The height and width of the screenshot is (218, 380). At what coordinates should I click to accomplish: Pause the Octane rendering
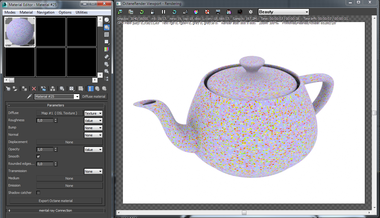coord(164,12)
